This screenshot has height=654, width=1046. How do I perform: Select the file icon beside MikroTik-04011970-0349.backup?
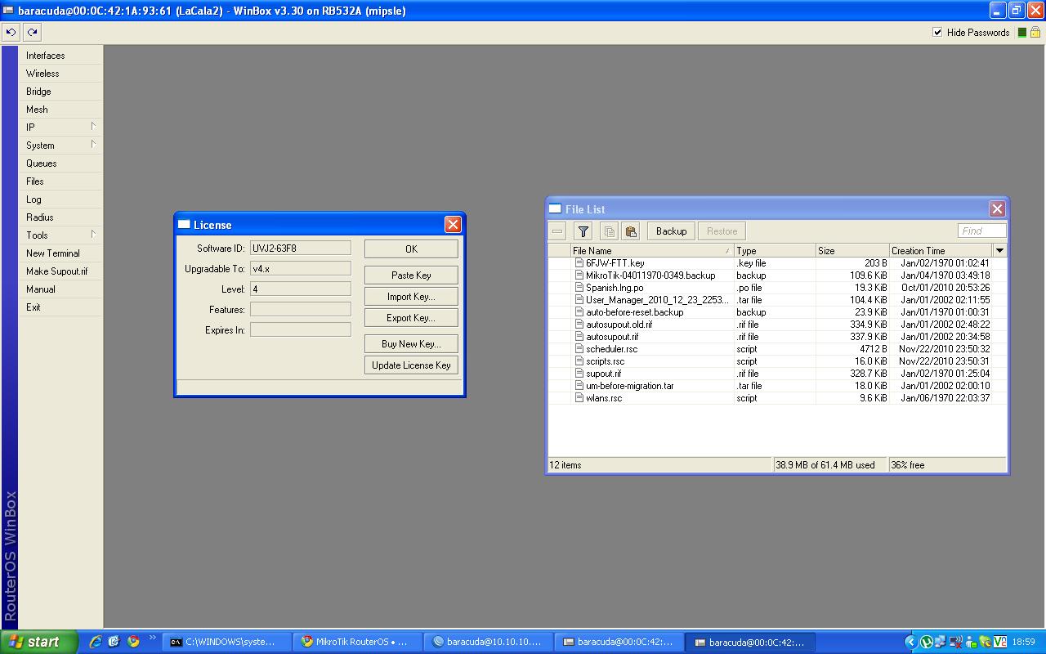point(579,275)
